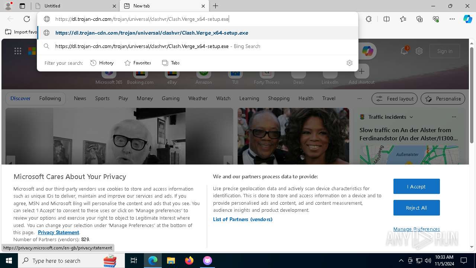Open File Explorer from the taskbar
476x268 pixels.
[x=171, y=261]
